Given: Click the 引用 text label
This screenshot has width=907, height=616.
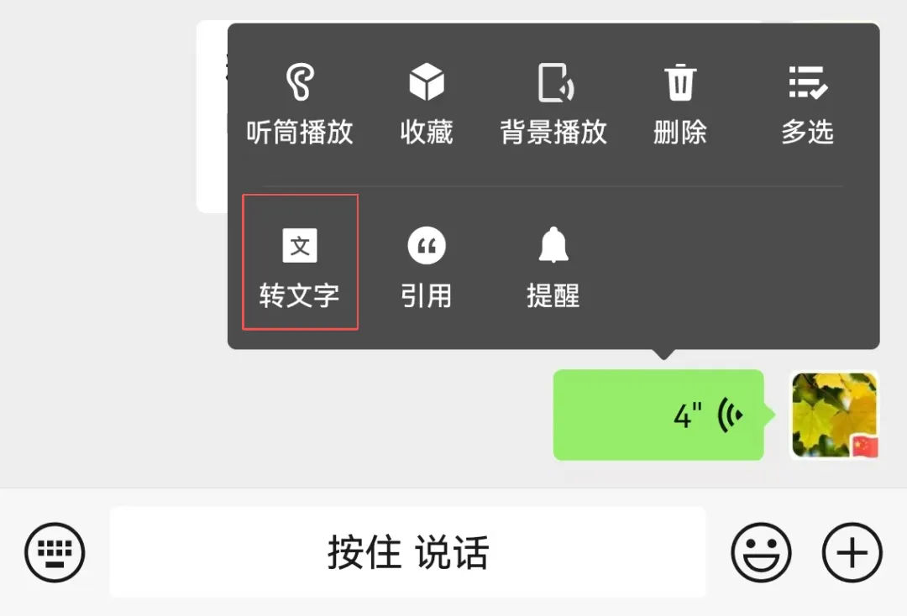Looking at the screenshot, I should tap(427, 296).
